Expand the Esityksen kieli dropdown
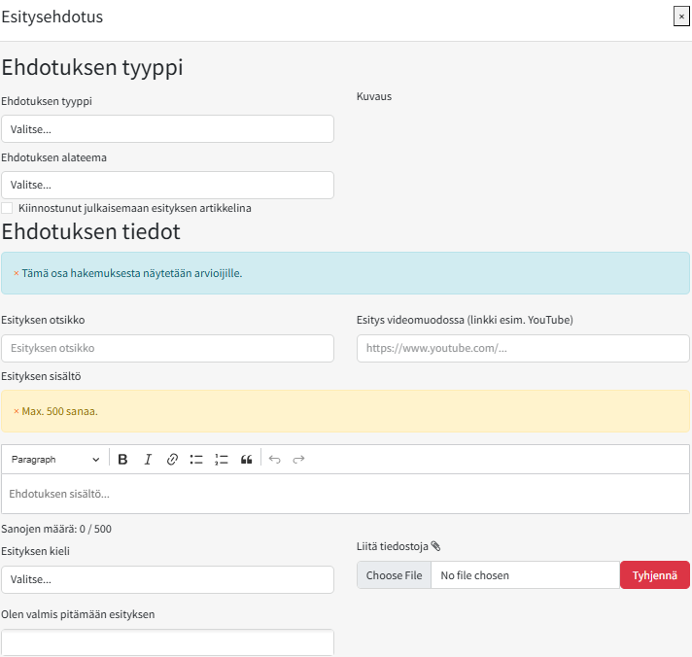The image size is (692, 657). [x=167, y=579]
